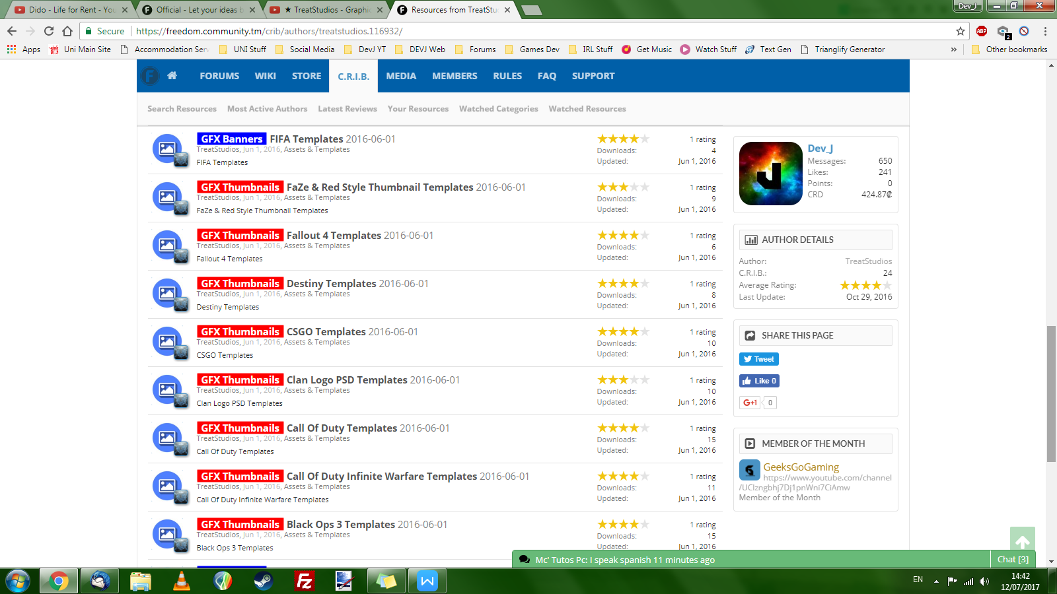Image resolution: width=1057 pixels, height=594 pixels.
Task: Switch to the MEDIA navigation tab
Action: [x=401, y=76]
